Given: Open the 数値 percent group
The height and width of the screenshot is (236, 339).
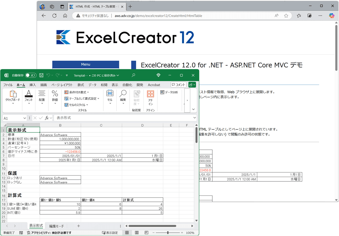Looking at the screenshot, I should (x=55, y=97).
